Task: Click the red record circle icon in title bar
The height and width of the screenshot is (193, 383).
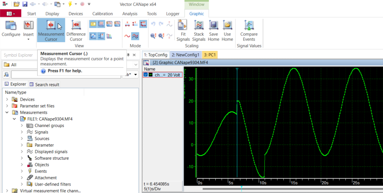Action: point(82,4)
